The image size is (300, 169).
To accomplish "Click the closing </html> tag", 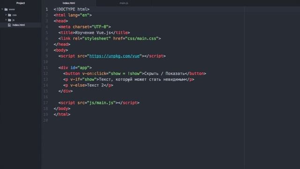I will 62,115.
